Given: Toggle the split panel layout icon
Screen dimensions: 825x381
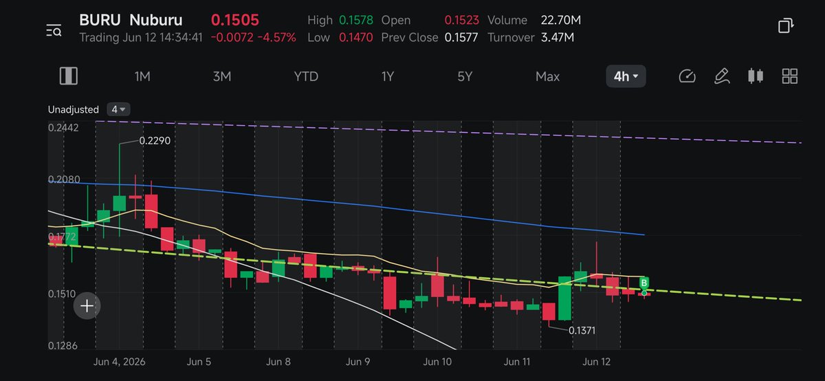Looking at the screenshot, I should 68,76.
